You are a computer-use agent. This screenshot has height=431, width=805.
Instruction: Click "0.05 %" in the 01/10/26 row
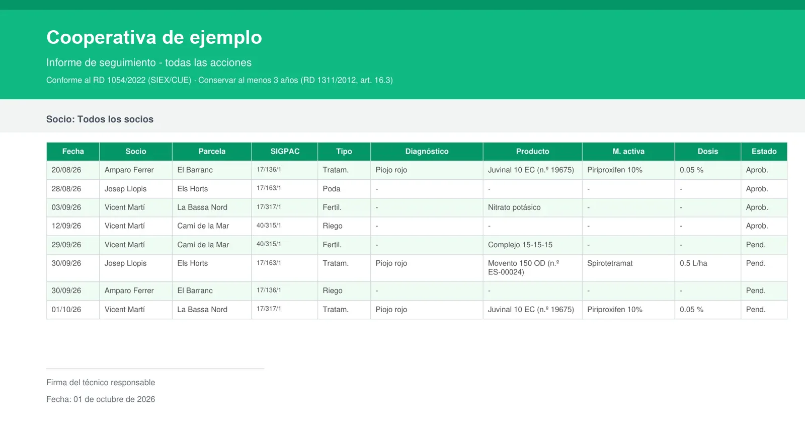click(692, 310)
